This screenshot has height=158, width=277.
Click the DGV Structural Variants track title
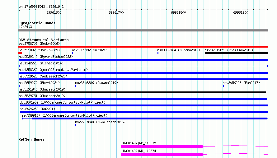coord(44,40)
